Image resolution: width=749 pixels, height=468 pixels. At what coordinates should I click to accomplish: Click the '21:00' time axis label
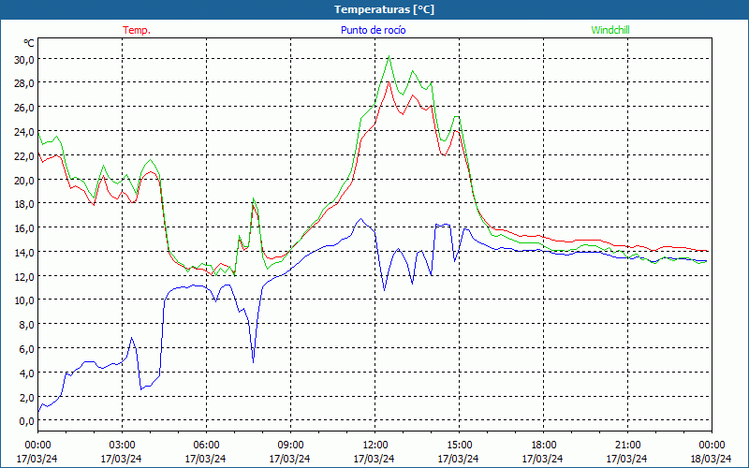click(627, 446)
